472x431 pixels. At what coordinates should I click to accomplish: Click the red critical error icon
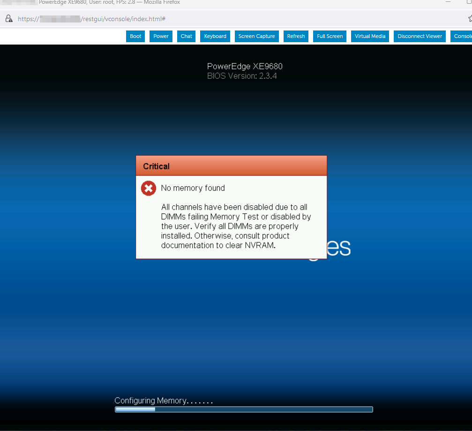click(x=149, y=188)
